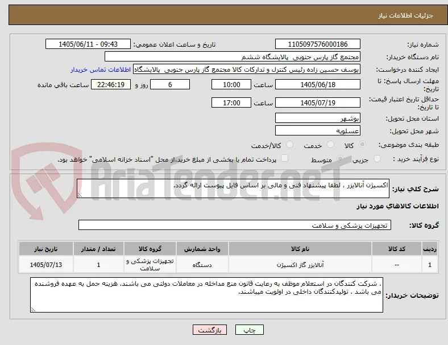The width and height of the screenshot is (448, 345).
Task: Click the delivery province field بوشهر
Action: pos(318,118)
